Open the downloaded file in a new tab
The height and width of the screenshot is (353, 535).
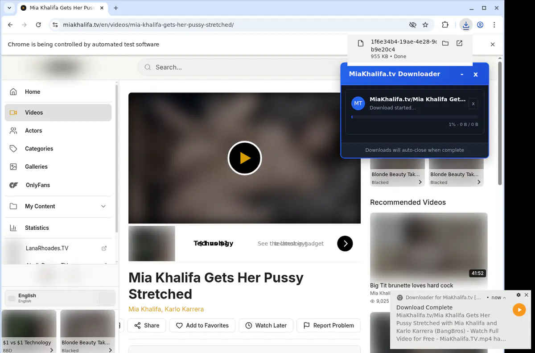tap(459, 43)
